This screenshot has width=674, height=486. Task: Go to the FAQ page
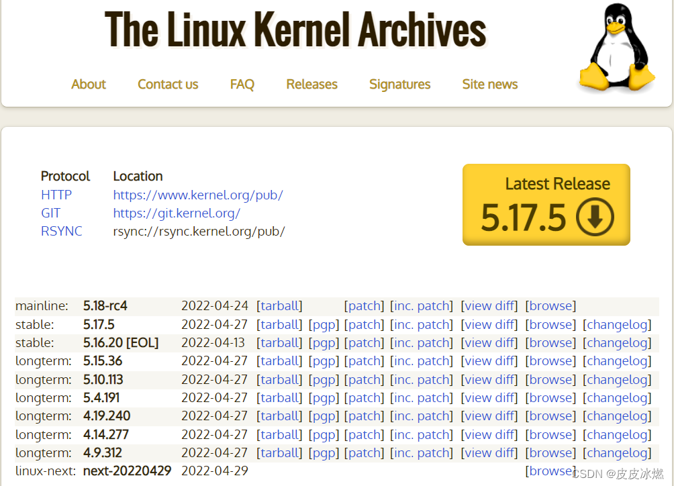(x=242, y=84)
